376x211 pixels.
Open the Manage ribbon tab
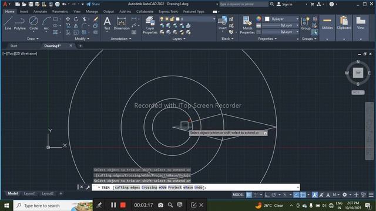92,12
